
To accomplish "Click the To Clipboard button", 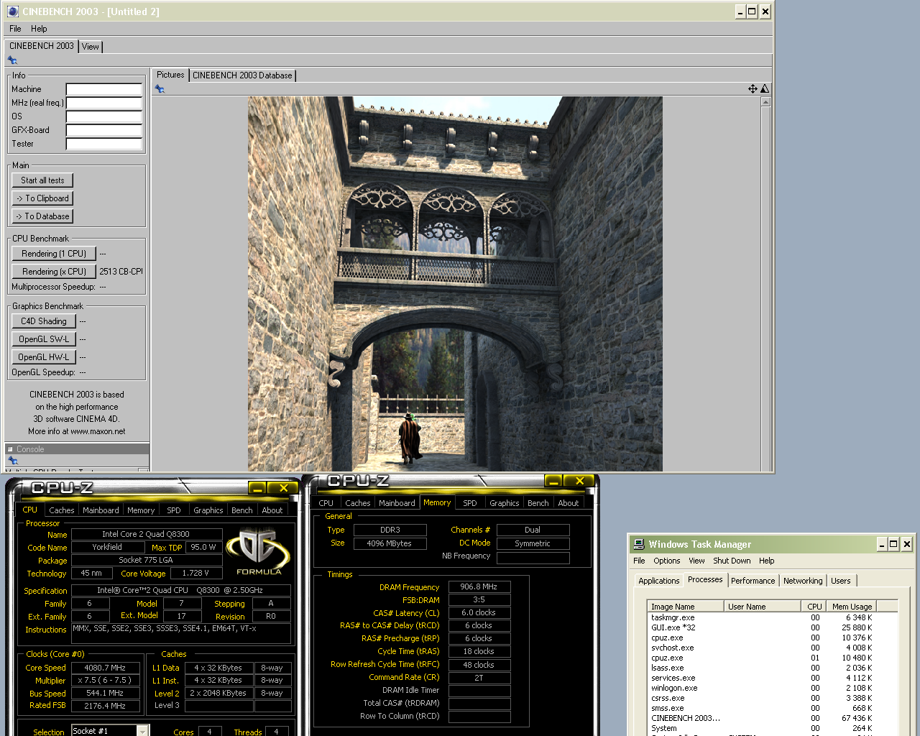I will click(42, 198).
